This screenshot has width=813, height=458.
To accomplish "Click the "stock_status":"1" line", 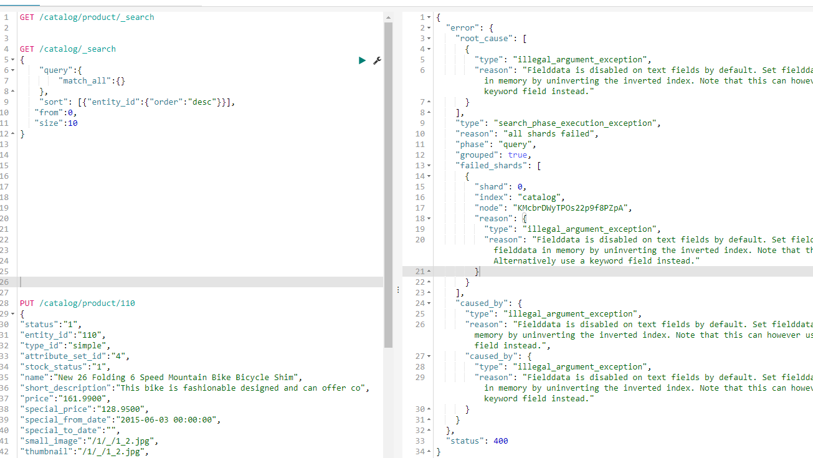I will click(x=65, y=367).
